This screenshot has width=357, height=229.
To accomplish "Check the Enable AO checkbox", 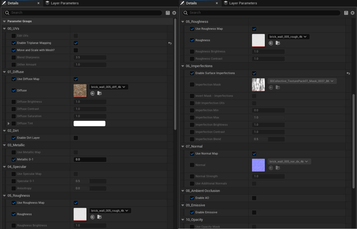I will click(x=254, y=198).
